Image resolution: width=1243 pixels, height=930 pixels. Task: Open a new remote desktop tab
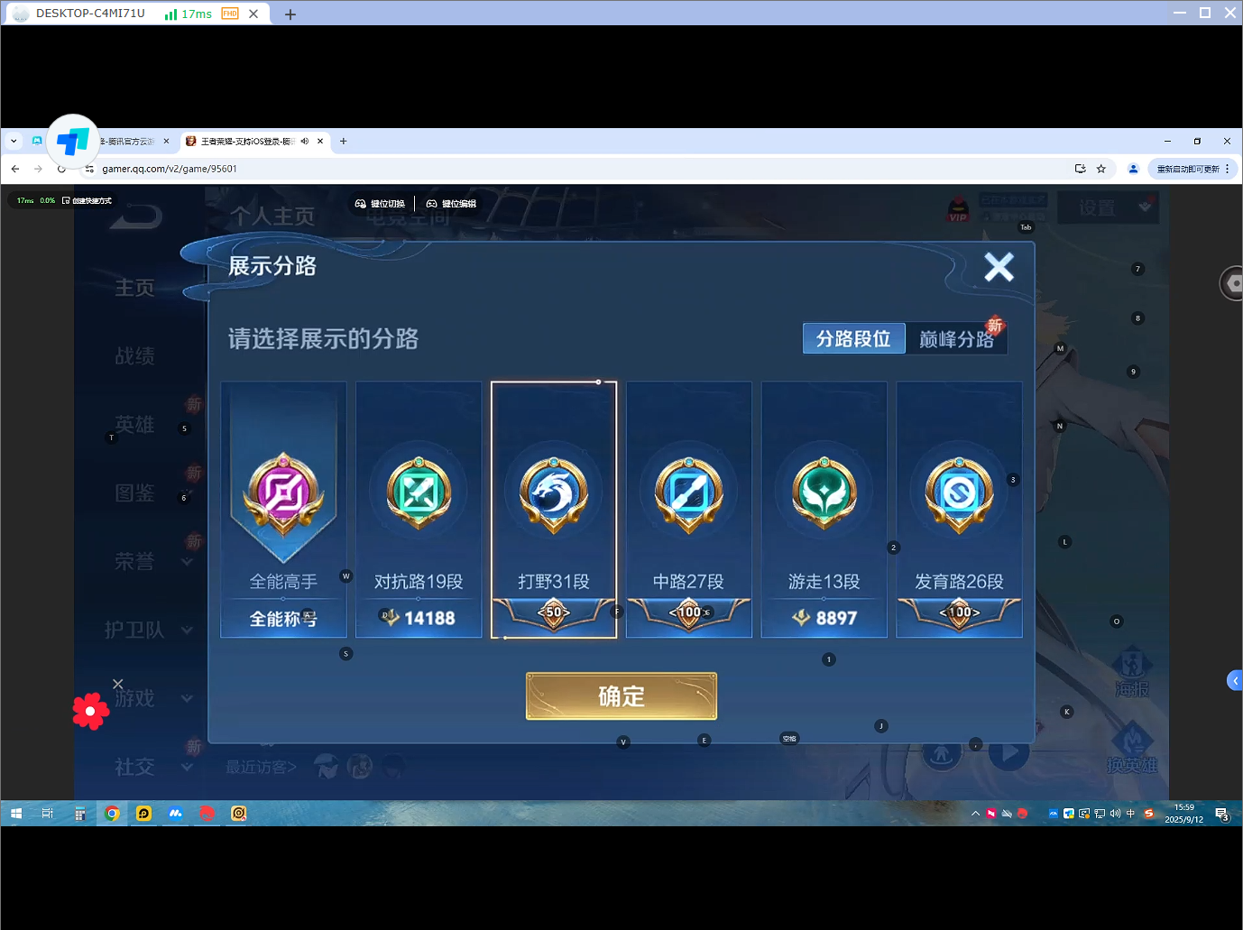pyautogui.click(x=290, y=14)
